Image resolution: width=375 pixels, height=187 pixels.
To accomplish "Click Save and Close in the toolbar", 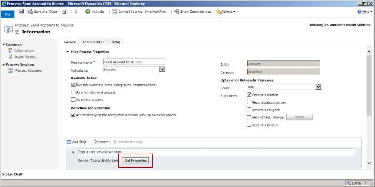I will (x=42, y=12).
